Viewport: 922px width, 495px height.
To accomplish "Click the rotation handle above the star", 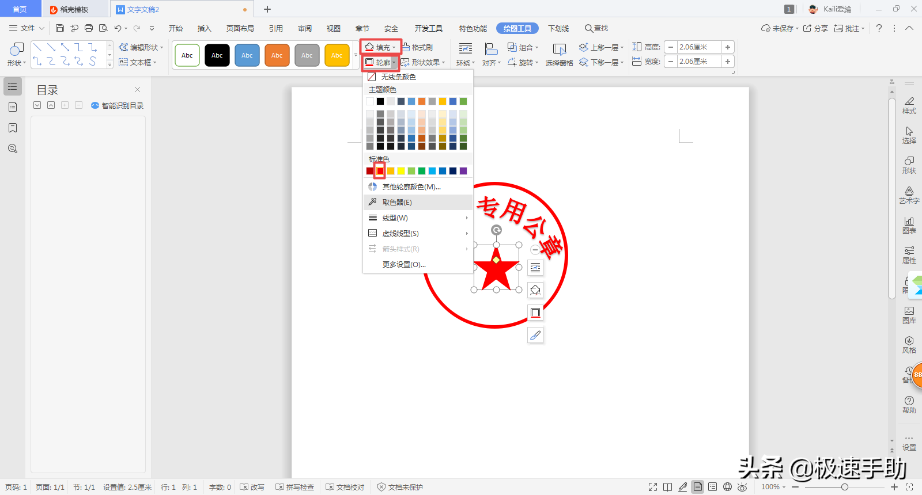I will [496, 230].
